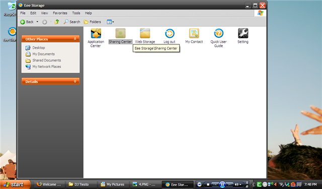The width and height of the screenshot is (322, 189).
Task: Open the Setting wrench icon
Action: (243, 33)
